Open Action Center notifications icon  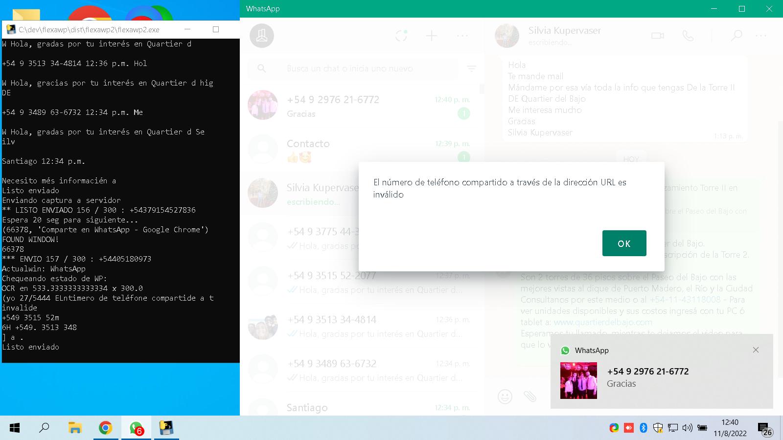pos(765,429)
